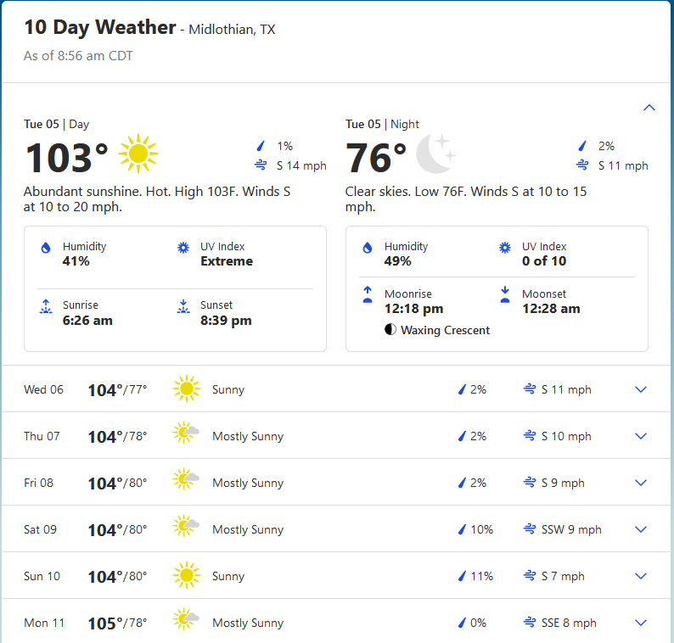
Task: Open the Mon 11 forecast details chevron
Action: pyautogui.click(x=641, y=623)
